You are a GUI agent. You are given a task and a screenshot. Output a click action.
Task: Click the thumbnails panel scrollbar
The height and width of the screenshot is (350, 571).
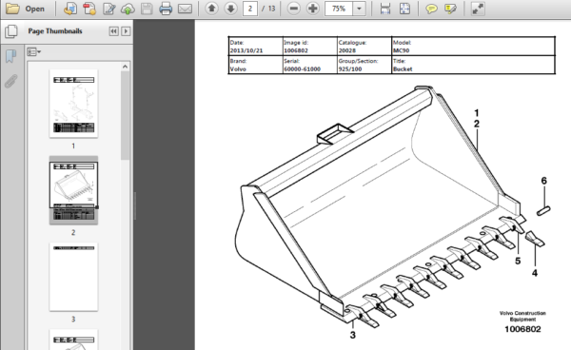[125, 115]
